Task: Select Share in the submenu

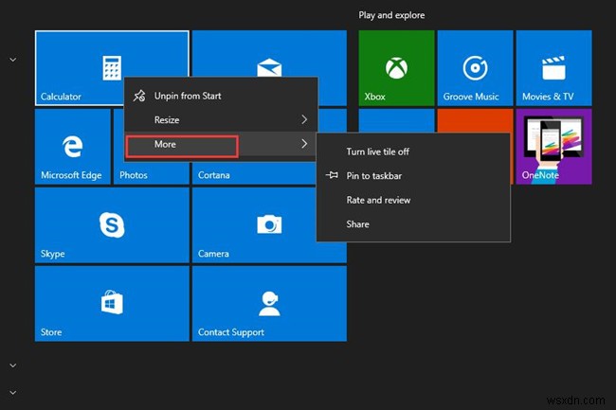Action: [413, 224]
